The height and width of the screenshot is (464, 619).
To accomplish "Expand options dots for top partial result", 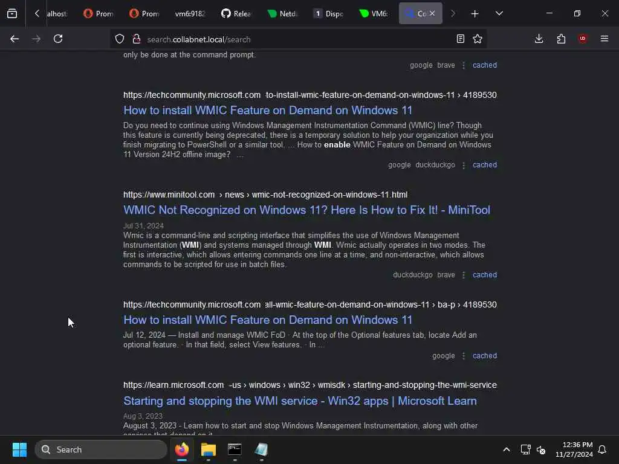I will tap(464, 65).
